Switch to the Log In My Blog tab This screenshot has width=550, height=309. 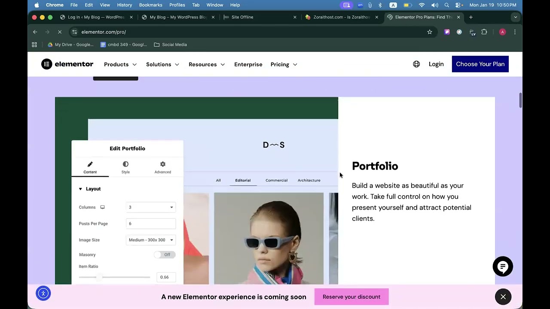pyautogui.click(x=96, y=17)
